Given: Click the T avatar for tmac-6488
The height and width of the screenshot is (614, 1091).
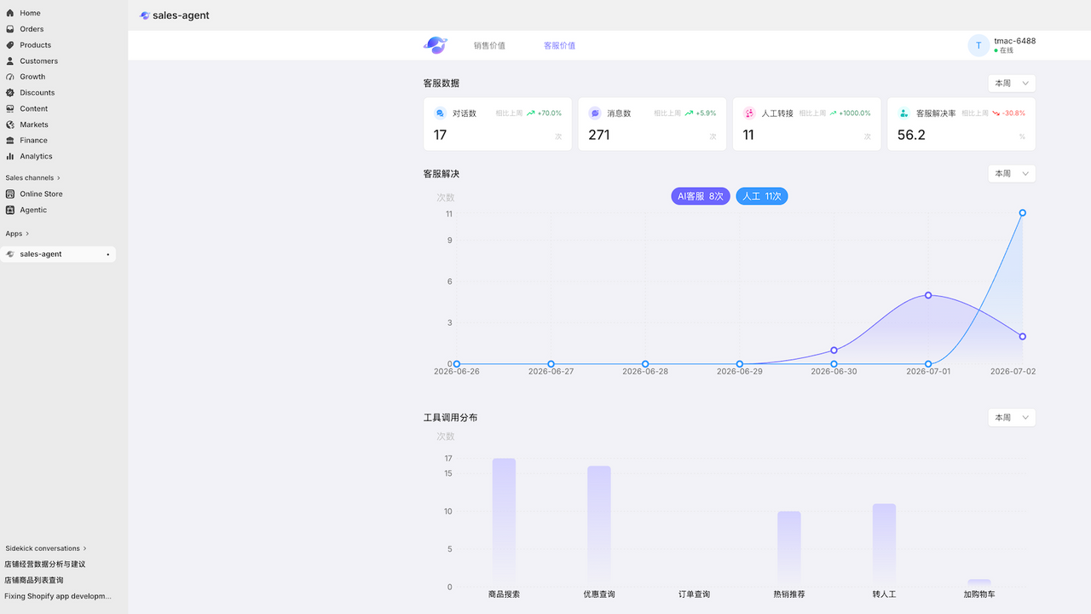Looking at the screenshot, I should tap(978, 45).
